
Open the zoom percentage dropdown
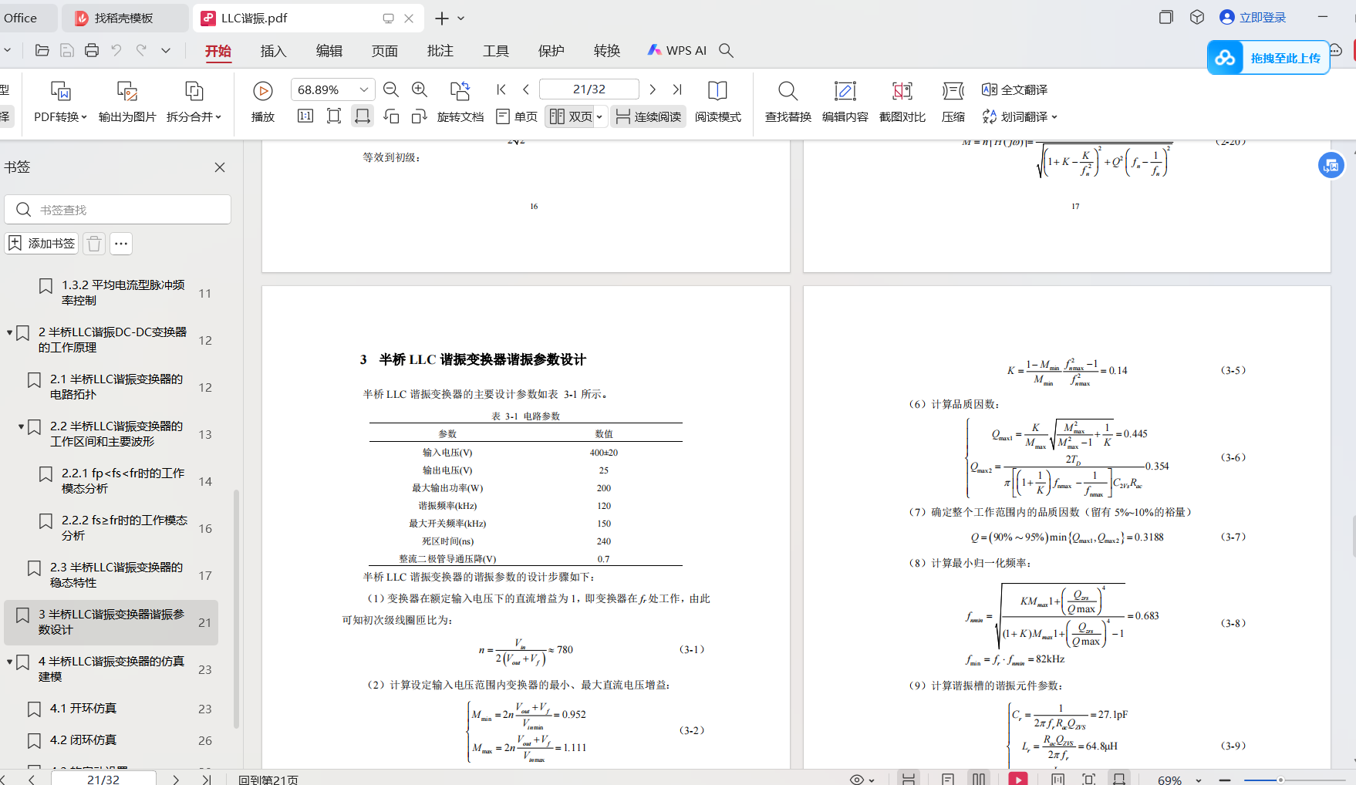coord(364,90)
